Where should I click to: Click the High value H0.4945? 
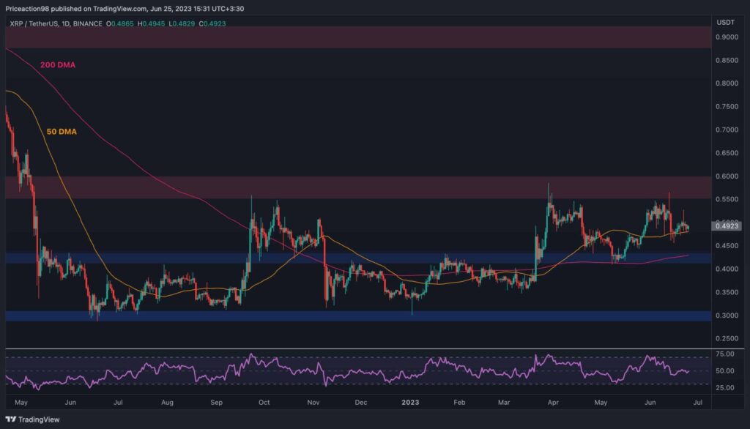pyautogui.click(x=151, y=23)
